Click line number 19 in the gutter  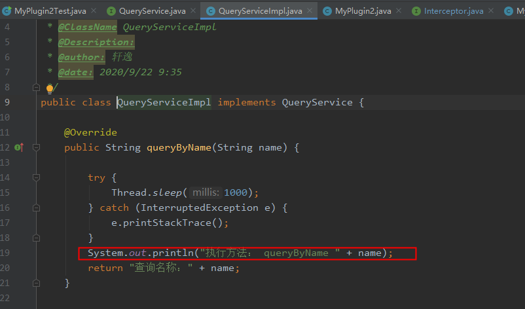click(x=5, y=253)
